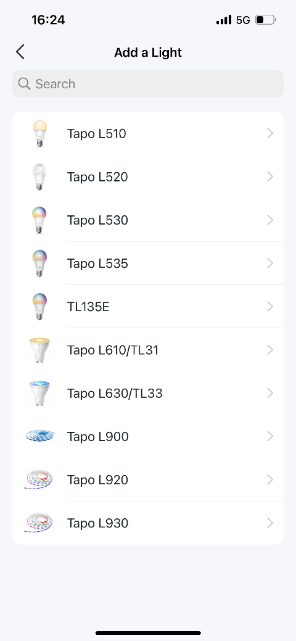The height and width of the screenshot is (641, 296).
Task: Tap the Tapo L930 light strip icon
Action: (38, 523)
